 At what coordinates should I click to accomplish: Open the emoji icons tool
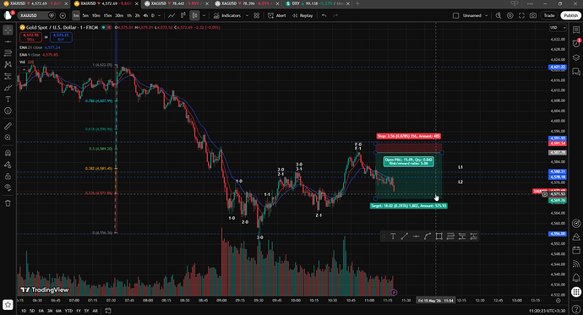point(8,111)
